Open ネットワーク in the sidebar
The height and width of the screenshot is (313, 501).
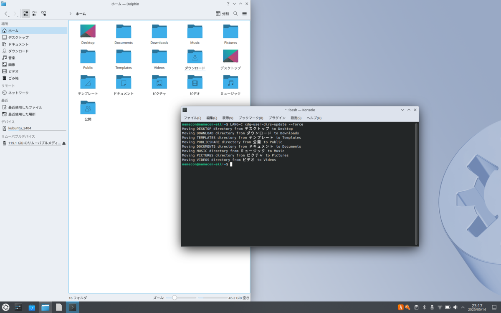(x=34, y=93)
